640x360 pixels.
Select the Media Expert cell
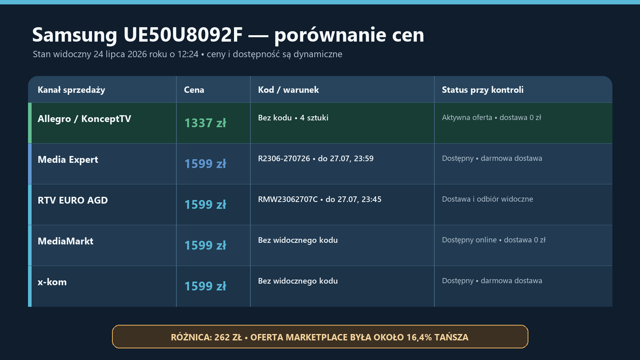click(102, 164)
